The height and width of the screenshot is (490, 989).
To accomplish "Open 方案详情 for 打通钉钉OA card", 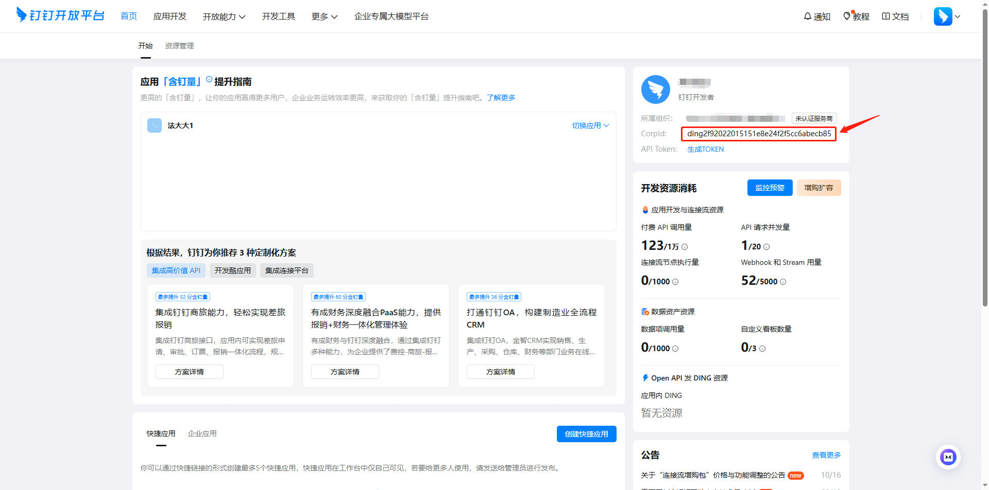I will click(x=501, y=372).
